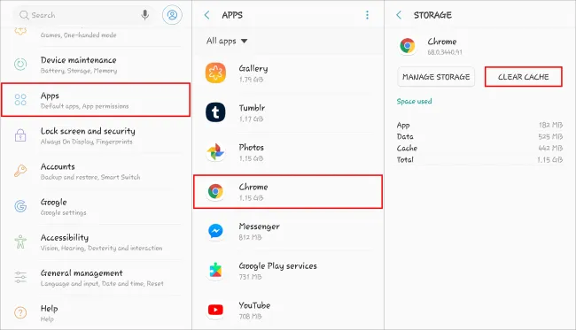Open Device maintenance settings

click(x=96, y=65)
